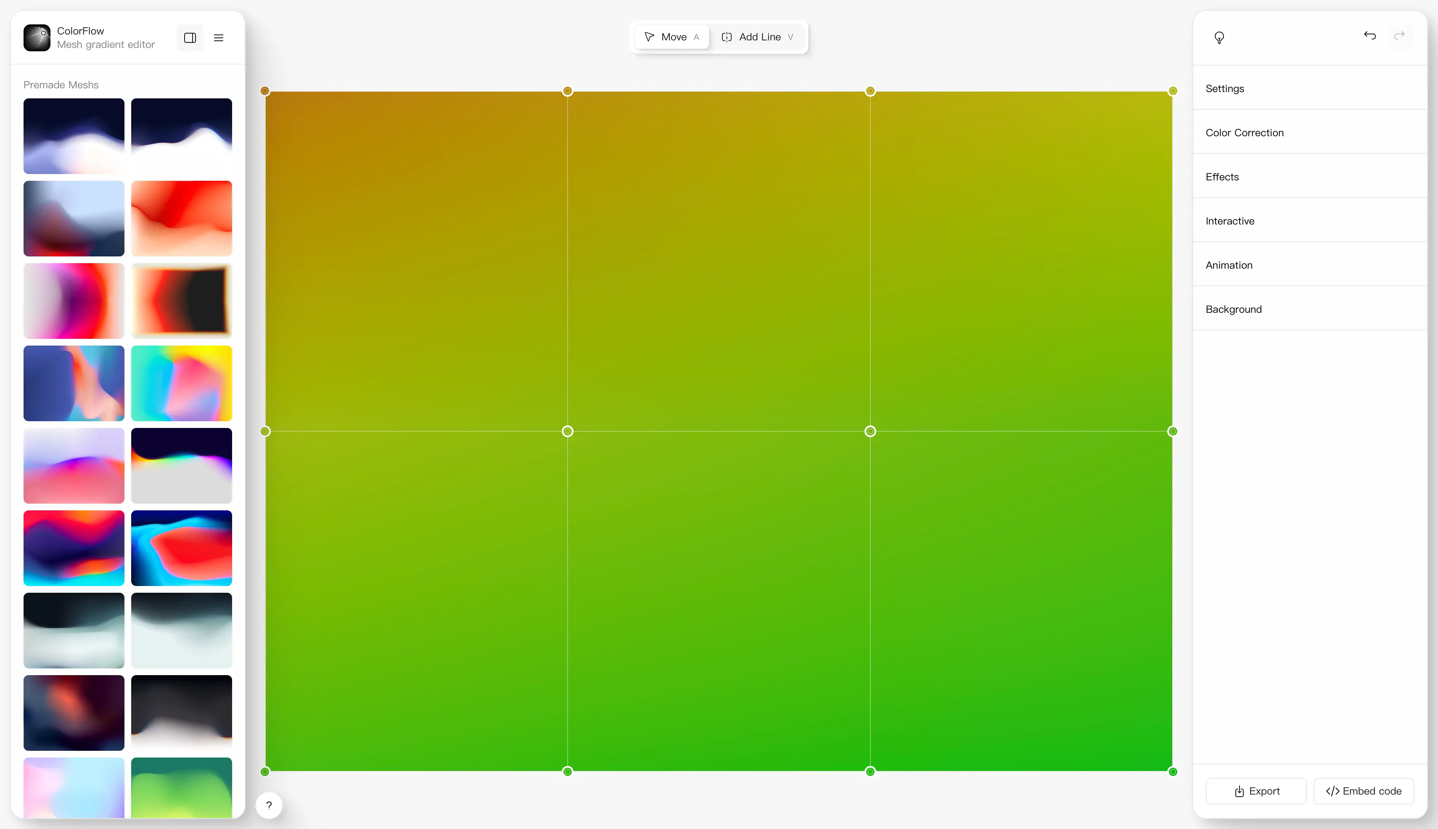Open the hamburger menu icon
1438x829 pixels.
218,38
